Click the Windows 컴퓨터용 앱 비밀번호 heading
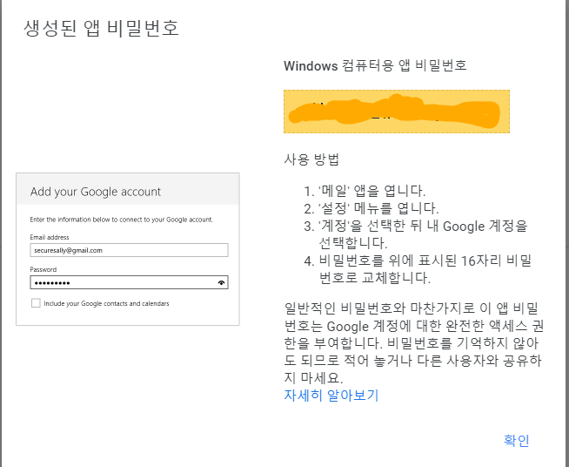The height and width of the screenshot is (467, 569). click(x=375, y=65)
